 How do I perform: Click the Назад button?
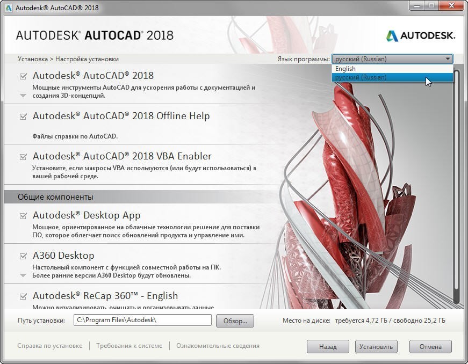point(328,346)
